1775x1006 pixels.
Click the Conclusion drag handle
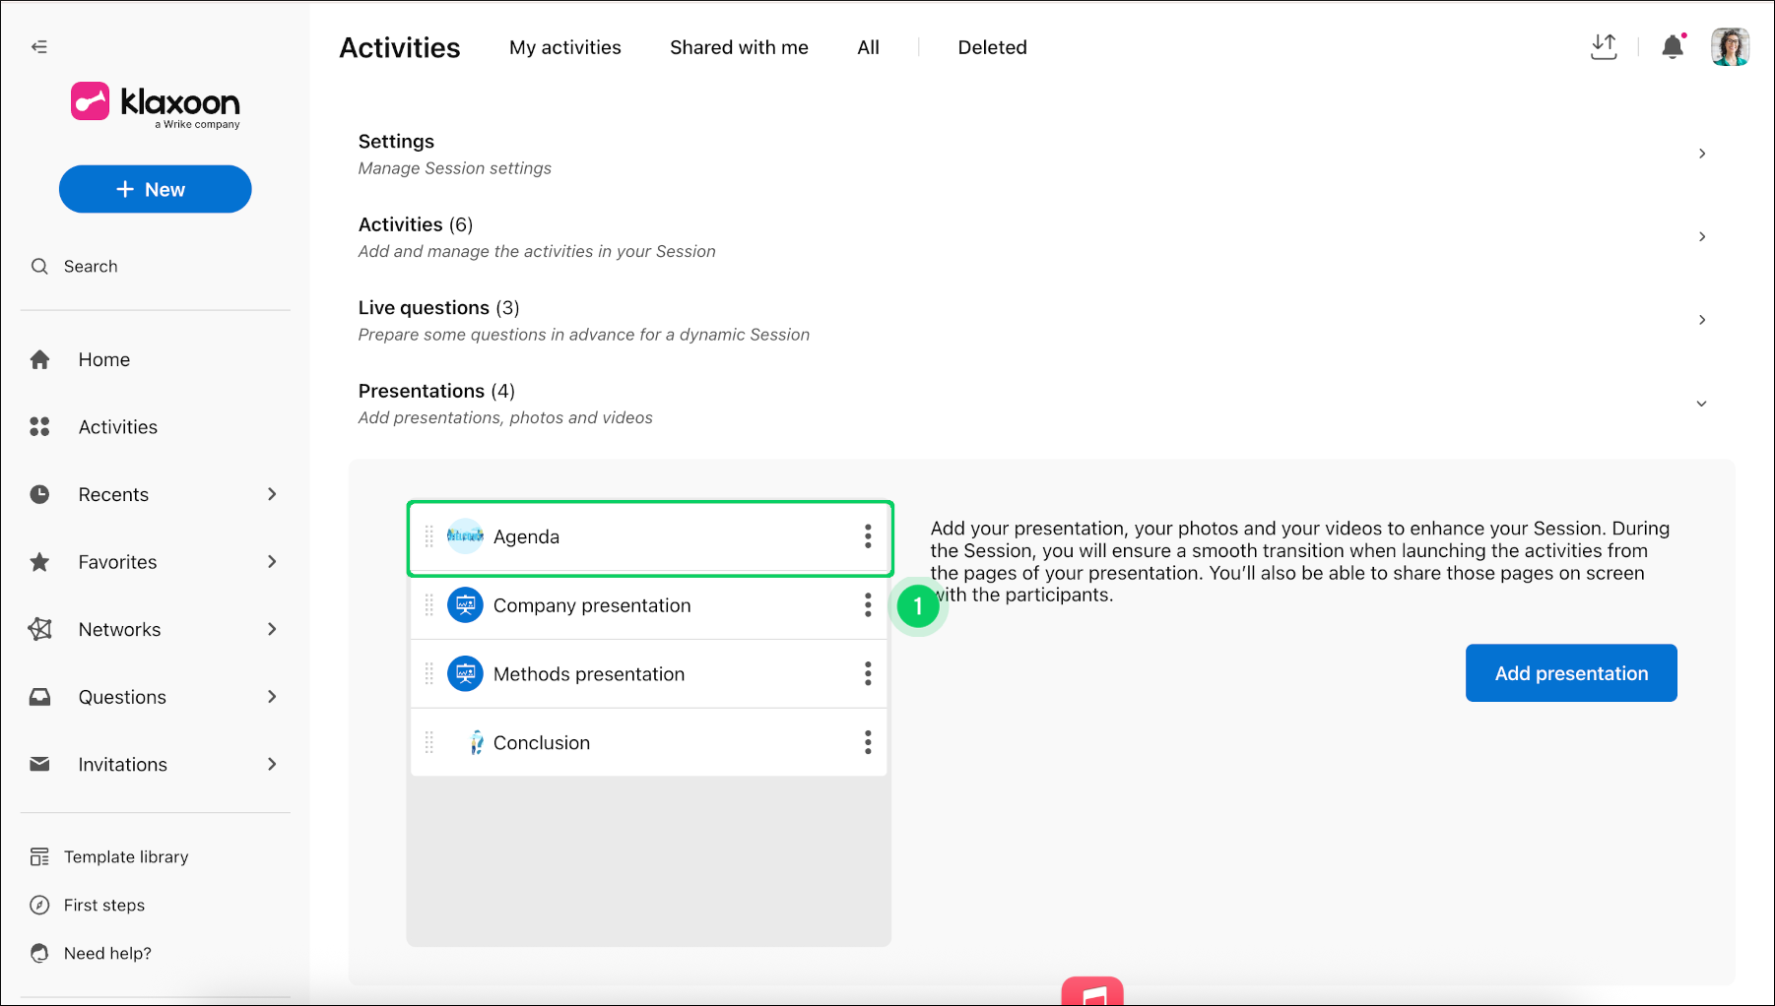(x=429, y=743)
